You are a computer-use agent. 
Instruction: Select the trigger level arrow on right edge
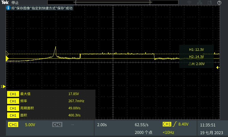click(218, 68)
